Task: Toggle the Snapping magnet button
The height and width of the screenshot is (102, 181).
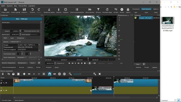Action: (50, 74)
